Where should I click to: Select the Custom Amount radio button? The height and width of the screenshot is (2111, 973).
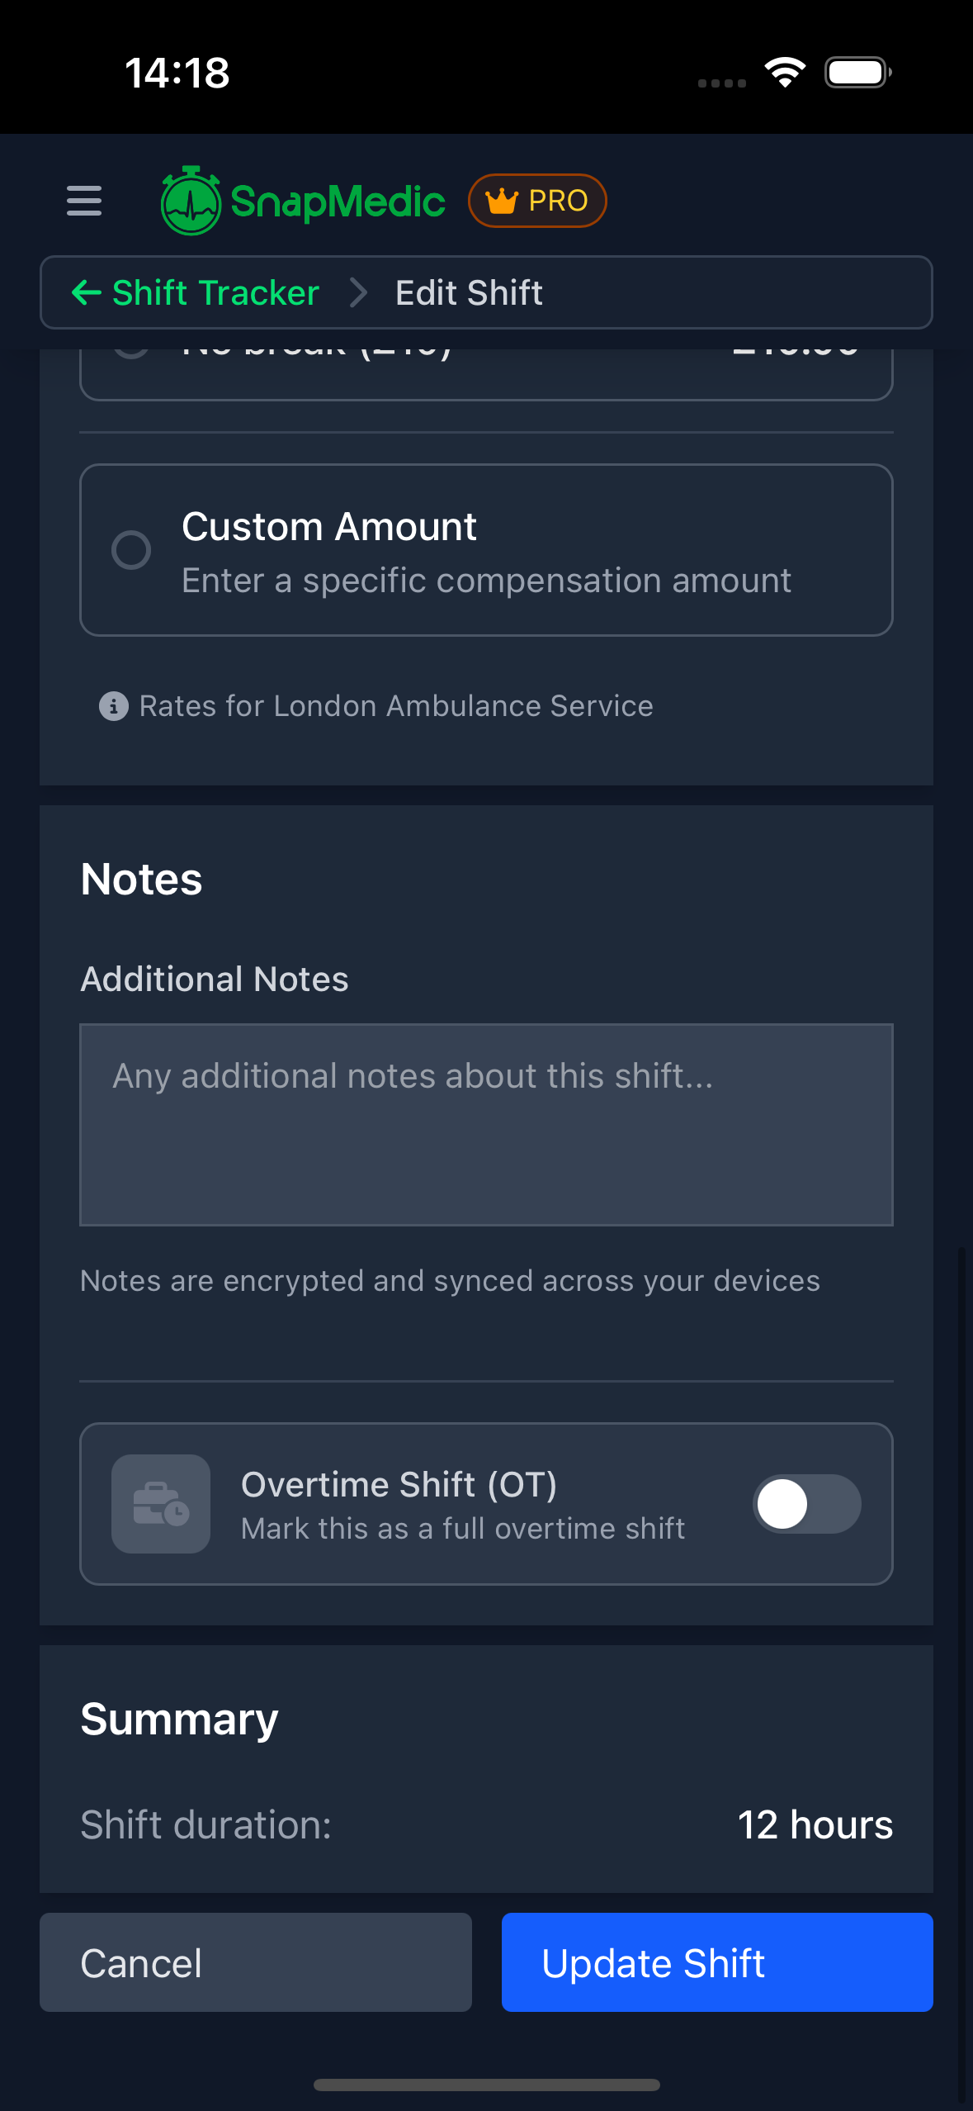click(x=130, y=549)
